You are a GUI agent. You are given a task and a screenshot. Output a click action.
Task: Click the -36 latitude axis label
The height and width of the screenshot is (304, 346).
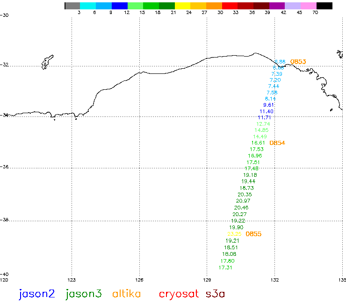click(x=4, y=166)
